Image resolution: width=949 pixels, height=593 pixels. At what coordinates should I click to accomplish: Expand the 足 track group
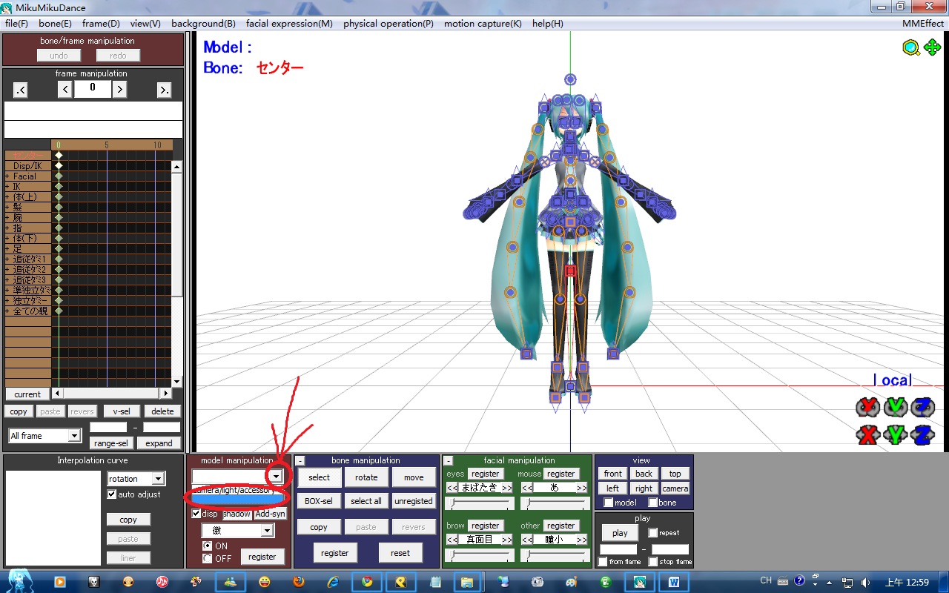point(7,249)
